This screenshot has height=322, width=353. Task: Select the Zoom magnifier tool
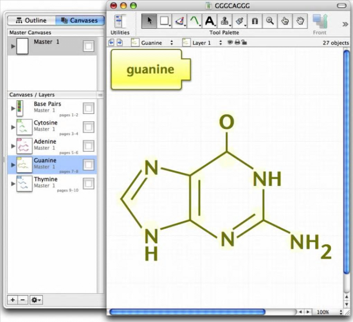point(270,21)
